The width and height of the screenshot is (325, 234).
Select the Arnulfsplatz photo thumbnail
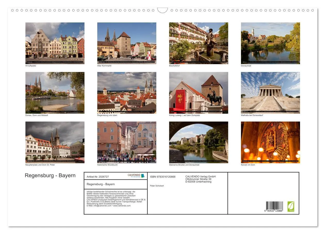(55, 43)
